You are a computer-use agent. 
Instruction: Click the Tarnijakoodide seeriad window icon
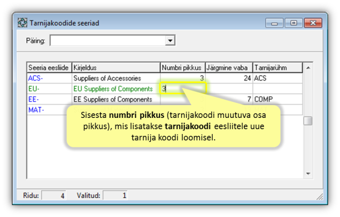22,23
